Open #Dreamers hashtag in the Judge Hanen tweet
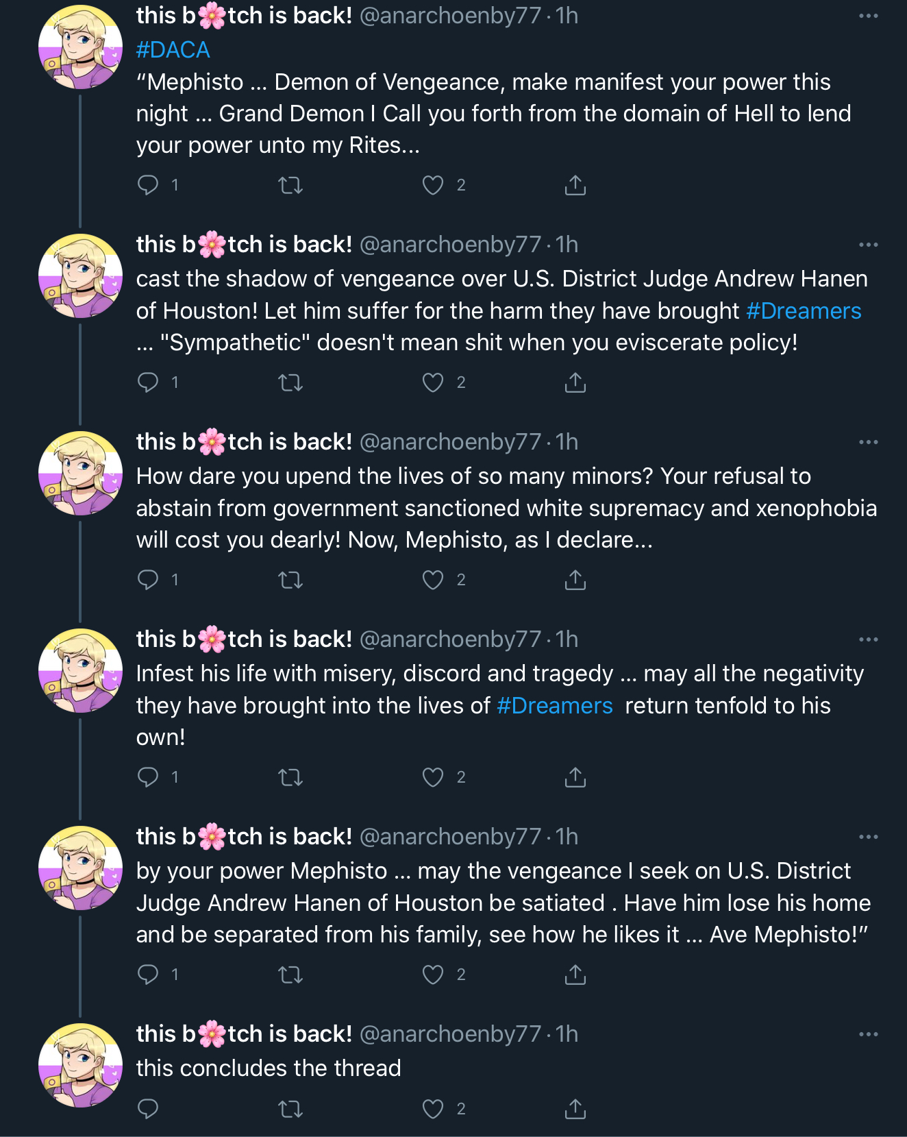This screenshot has width=907, height=1137. [x=804, y=311]
